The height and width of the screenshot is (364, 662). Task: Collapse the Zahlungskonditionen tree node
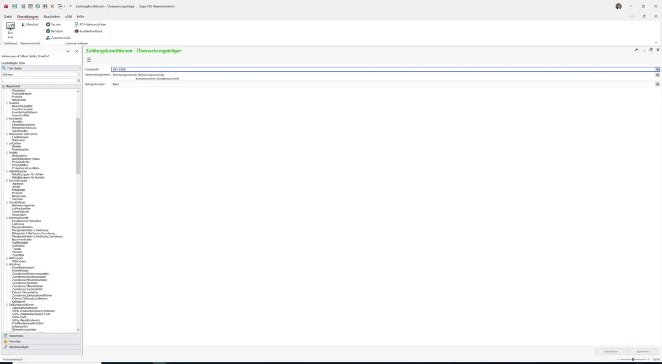7,305
